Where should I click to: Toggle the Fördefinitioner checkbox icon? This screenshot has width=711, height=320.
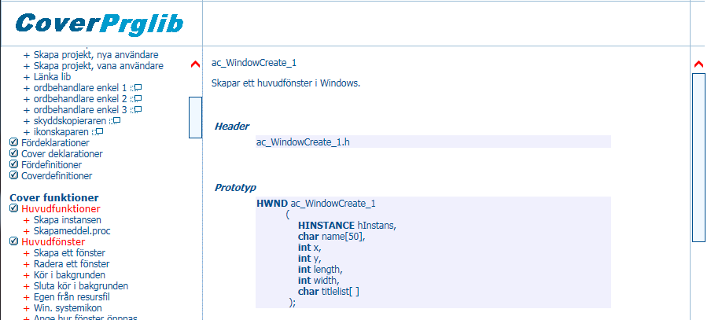coord(13,164)
